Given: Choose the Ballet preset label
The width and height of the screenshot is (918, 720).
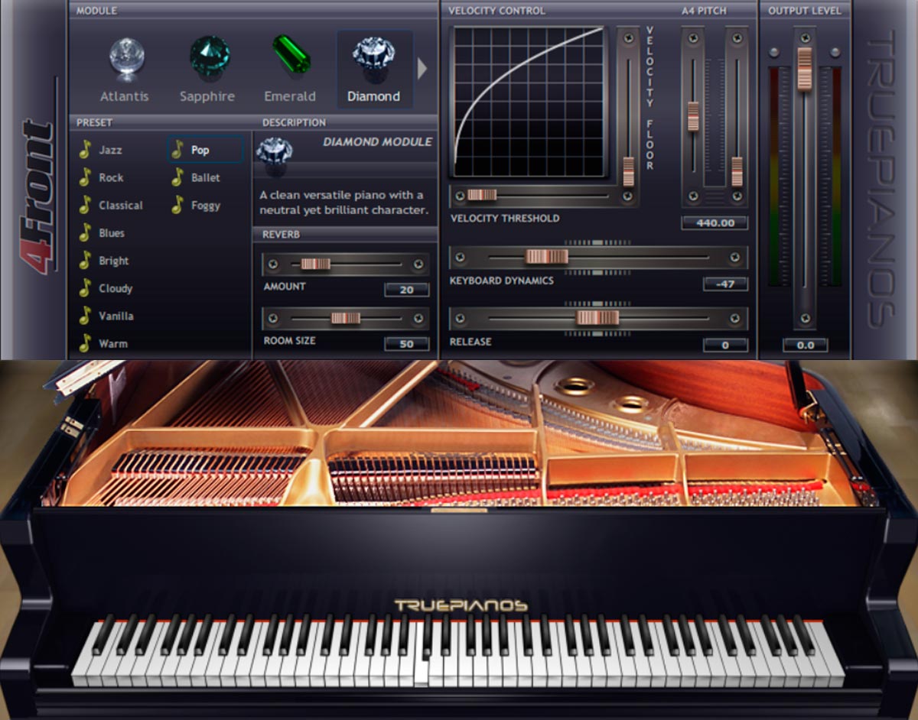Looking at the screenshot, I should pyautogui.click(x=206, y=178).
